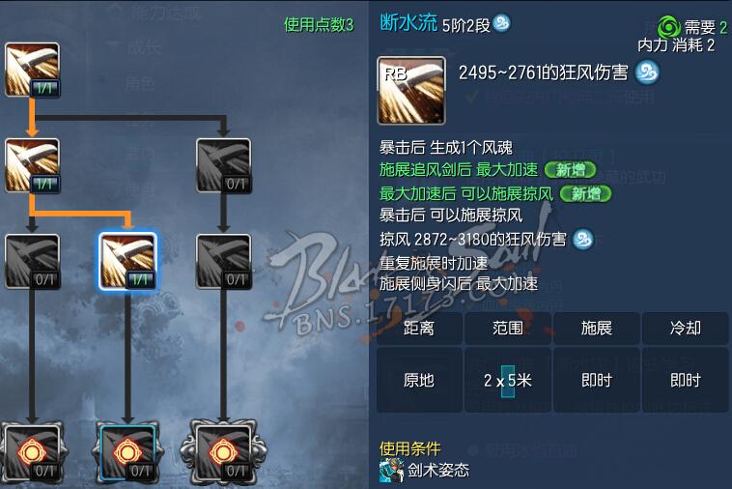Click the bottom blue-framed final skill node

[127, 452]
